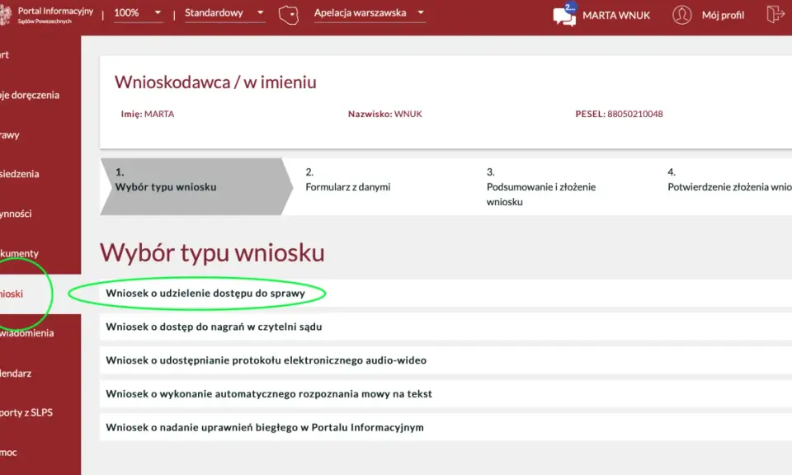Click the Mój profil label
Viewport: 792px width, 475px height.
tap(723, 15)
